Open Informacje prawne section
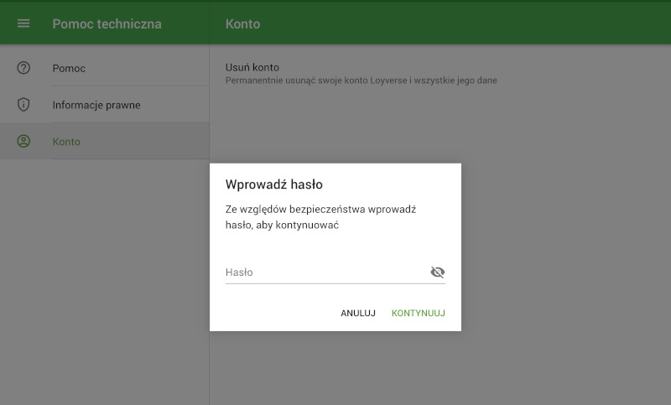 click(104, 105)
